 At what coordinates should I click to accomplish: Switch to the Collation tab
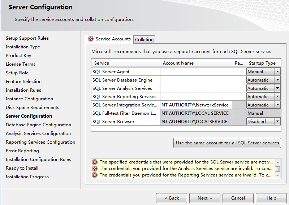click(144, 40)
